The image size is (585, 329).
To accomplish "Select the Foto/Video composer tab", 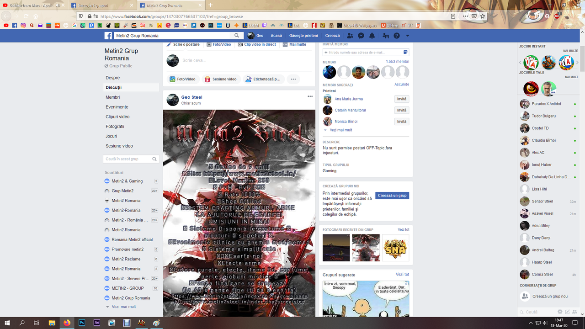I will tap(219, 44).
